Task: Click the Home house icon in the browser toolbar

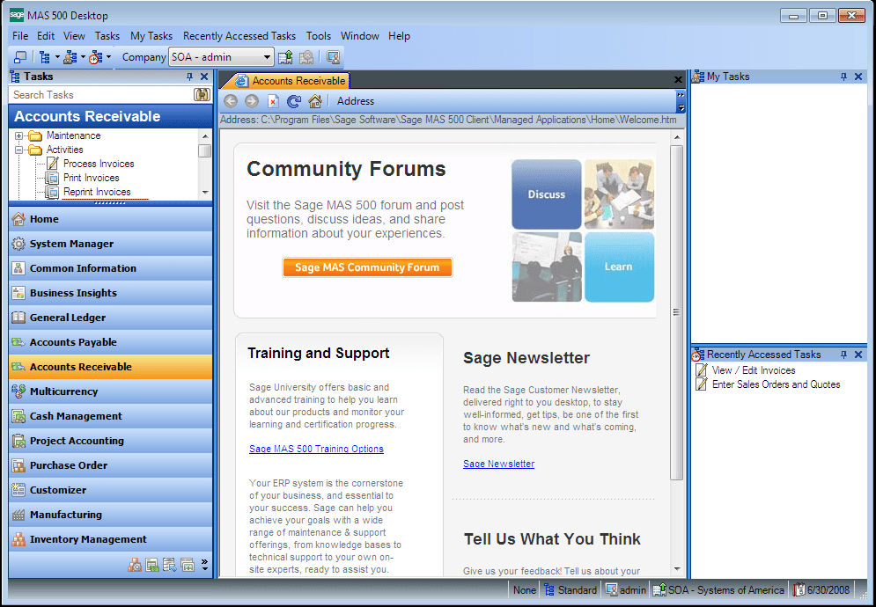Action: point(315,101)
